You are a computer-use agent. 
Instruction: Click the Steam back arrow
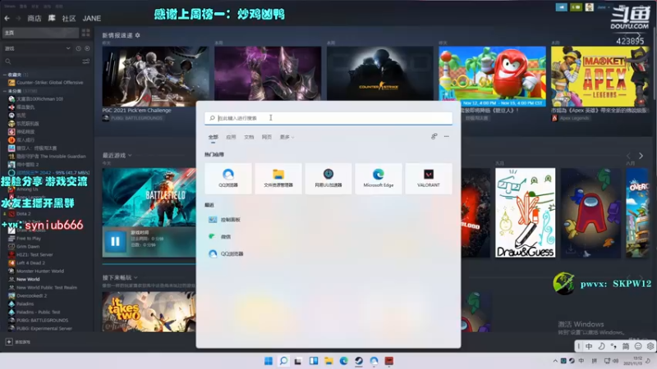7,18
